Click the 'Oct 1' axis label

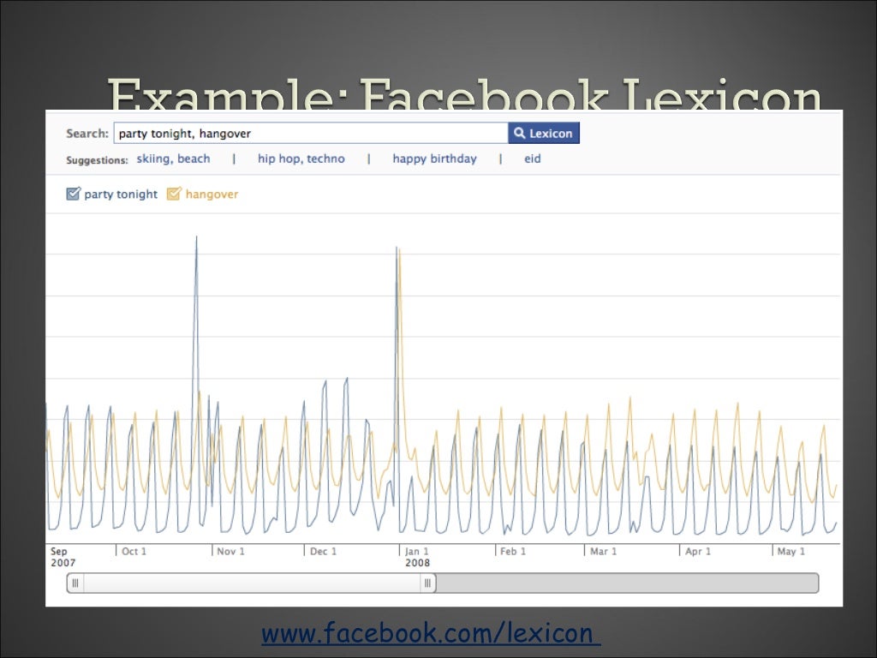click(x=134, y=552)
